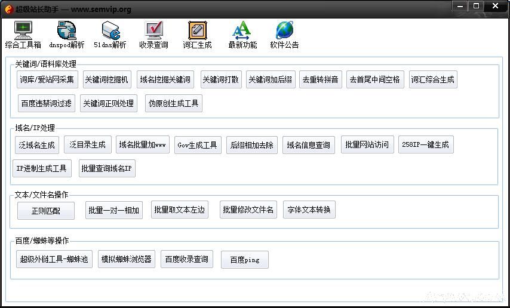Viewport: 510px width, 308px height.
Task: Open the 软件公告 globe icon
Action: click(285, 30)
